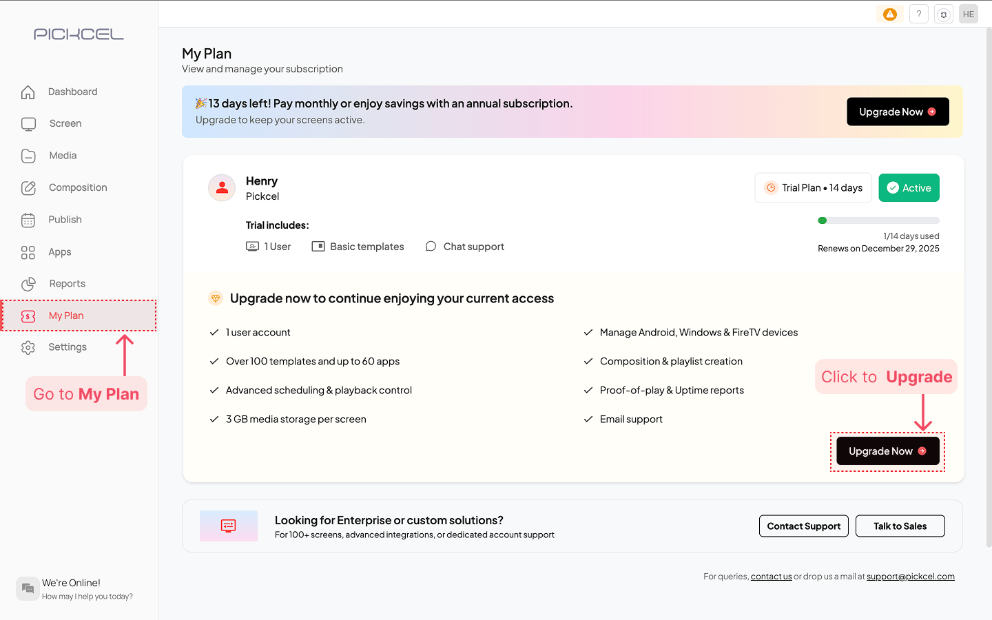Image resolution: width=992 pixels, height=620 pixels.
Task: Click the Publish calendar icon
Action: [x=28, y=220]
